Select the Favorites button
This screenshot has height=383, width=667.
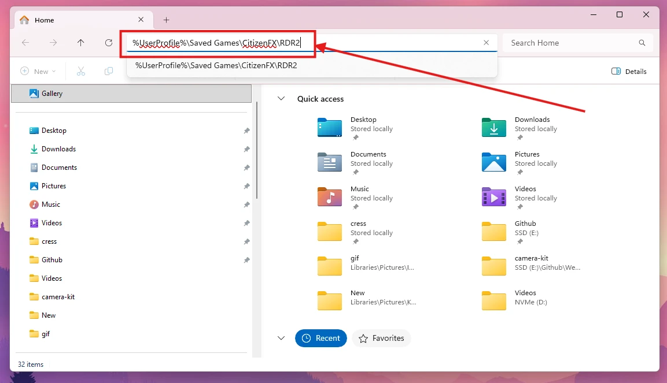[x=381, y=338]
